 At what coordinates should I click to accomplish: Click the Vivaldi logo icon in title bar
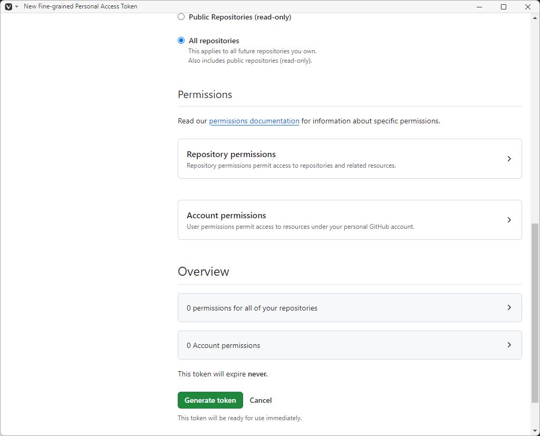[x=8, y=6]
